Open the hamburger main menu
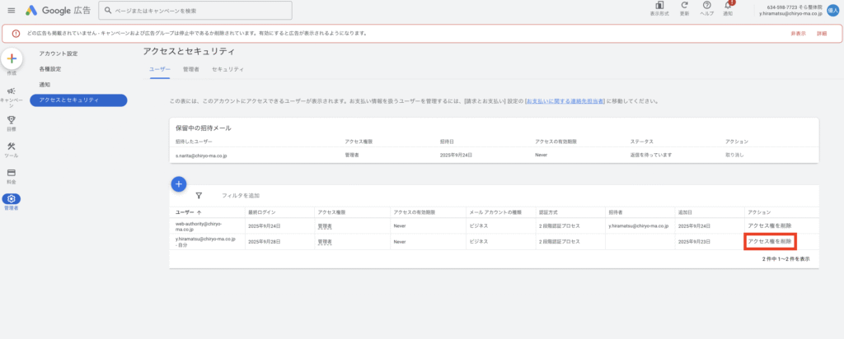 (x=11, y=10)
